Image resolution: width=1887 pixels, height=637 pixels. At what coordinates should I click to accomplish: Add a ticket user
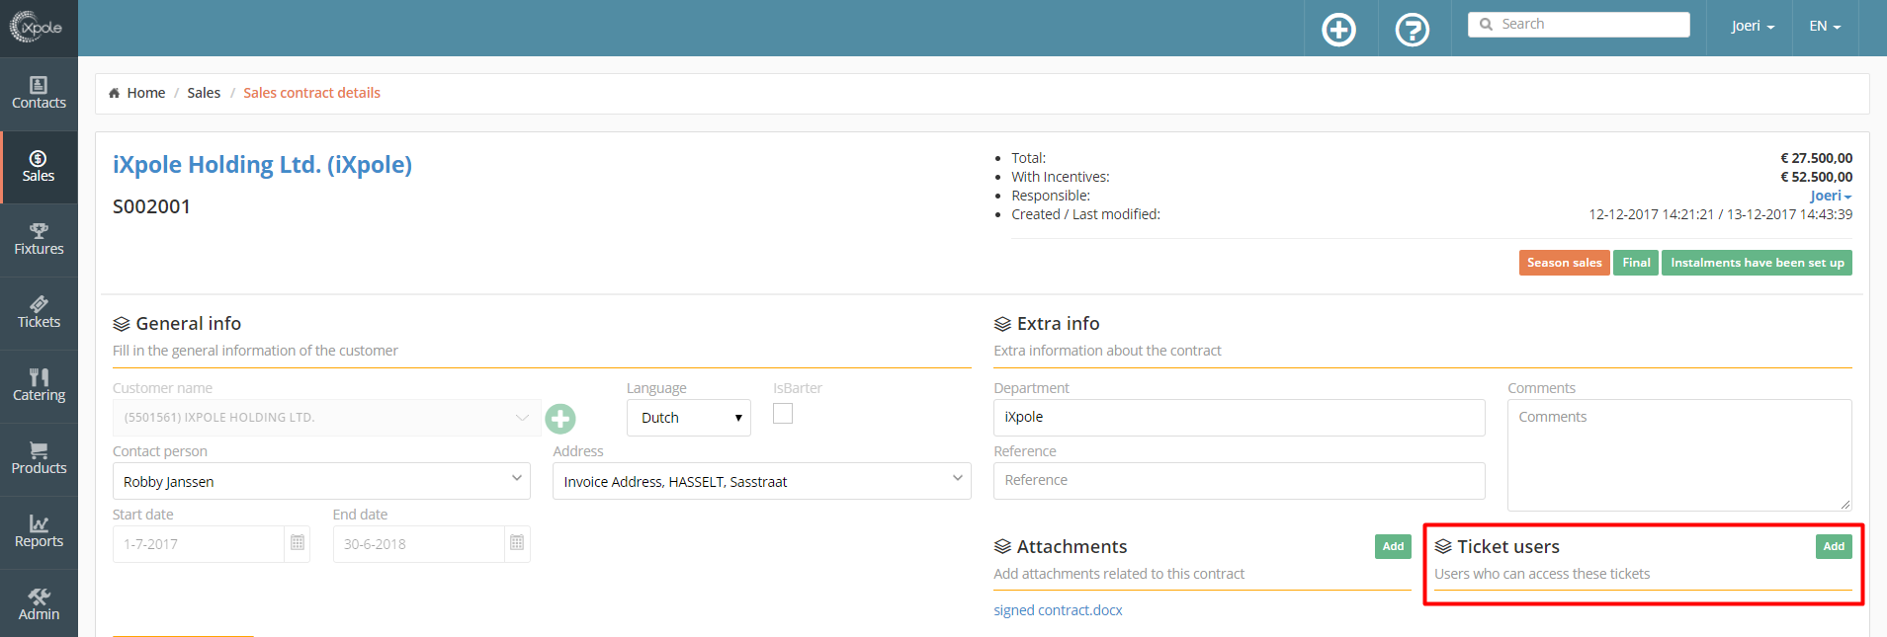[x=1834, y=546]
